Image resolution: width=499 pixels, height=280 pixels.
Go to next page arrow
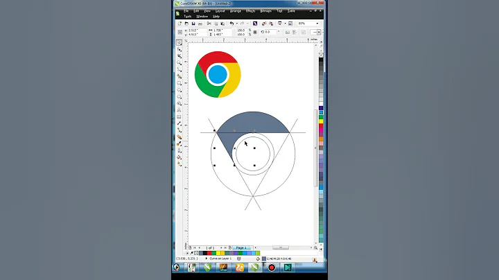pos(221,247)
